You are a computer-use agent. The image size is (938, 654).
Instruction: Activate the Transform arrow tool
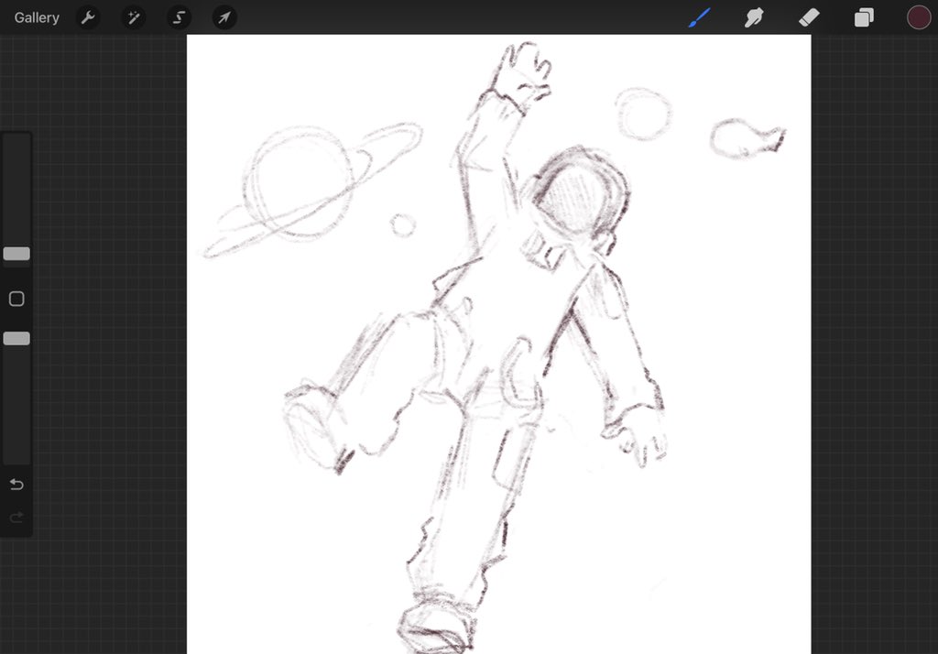(x=224, y=17)
